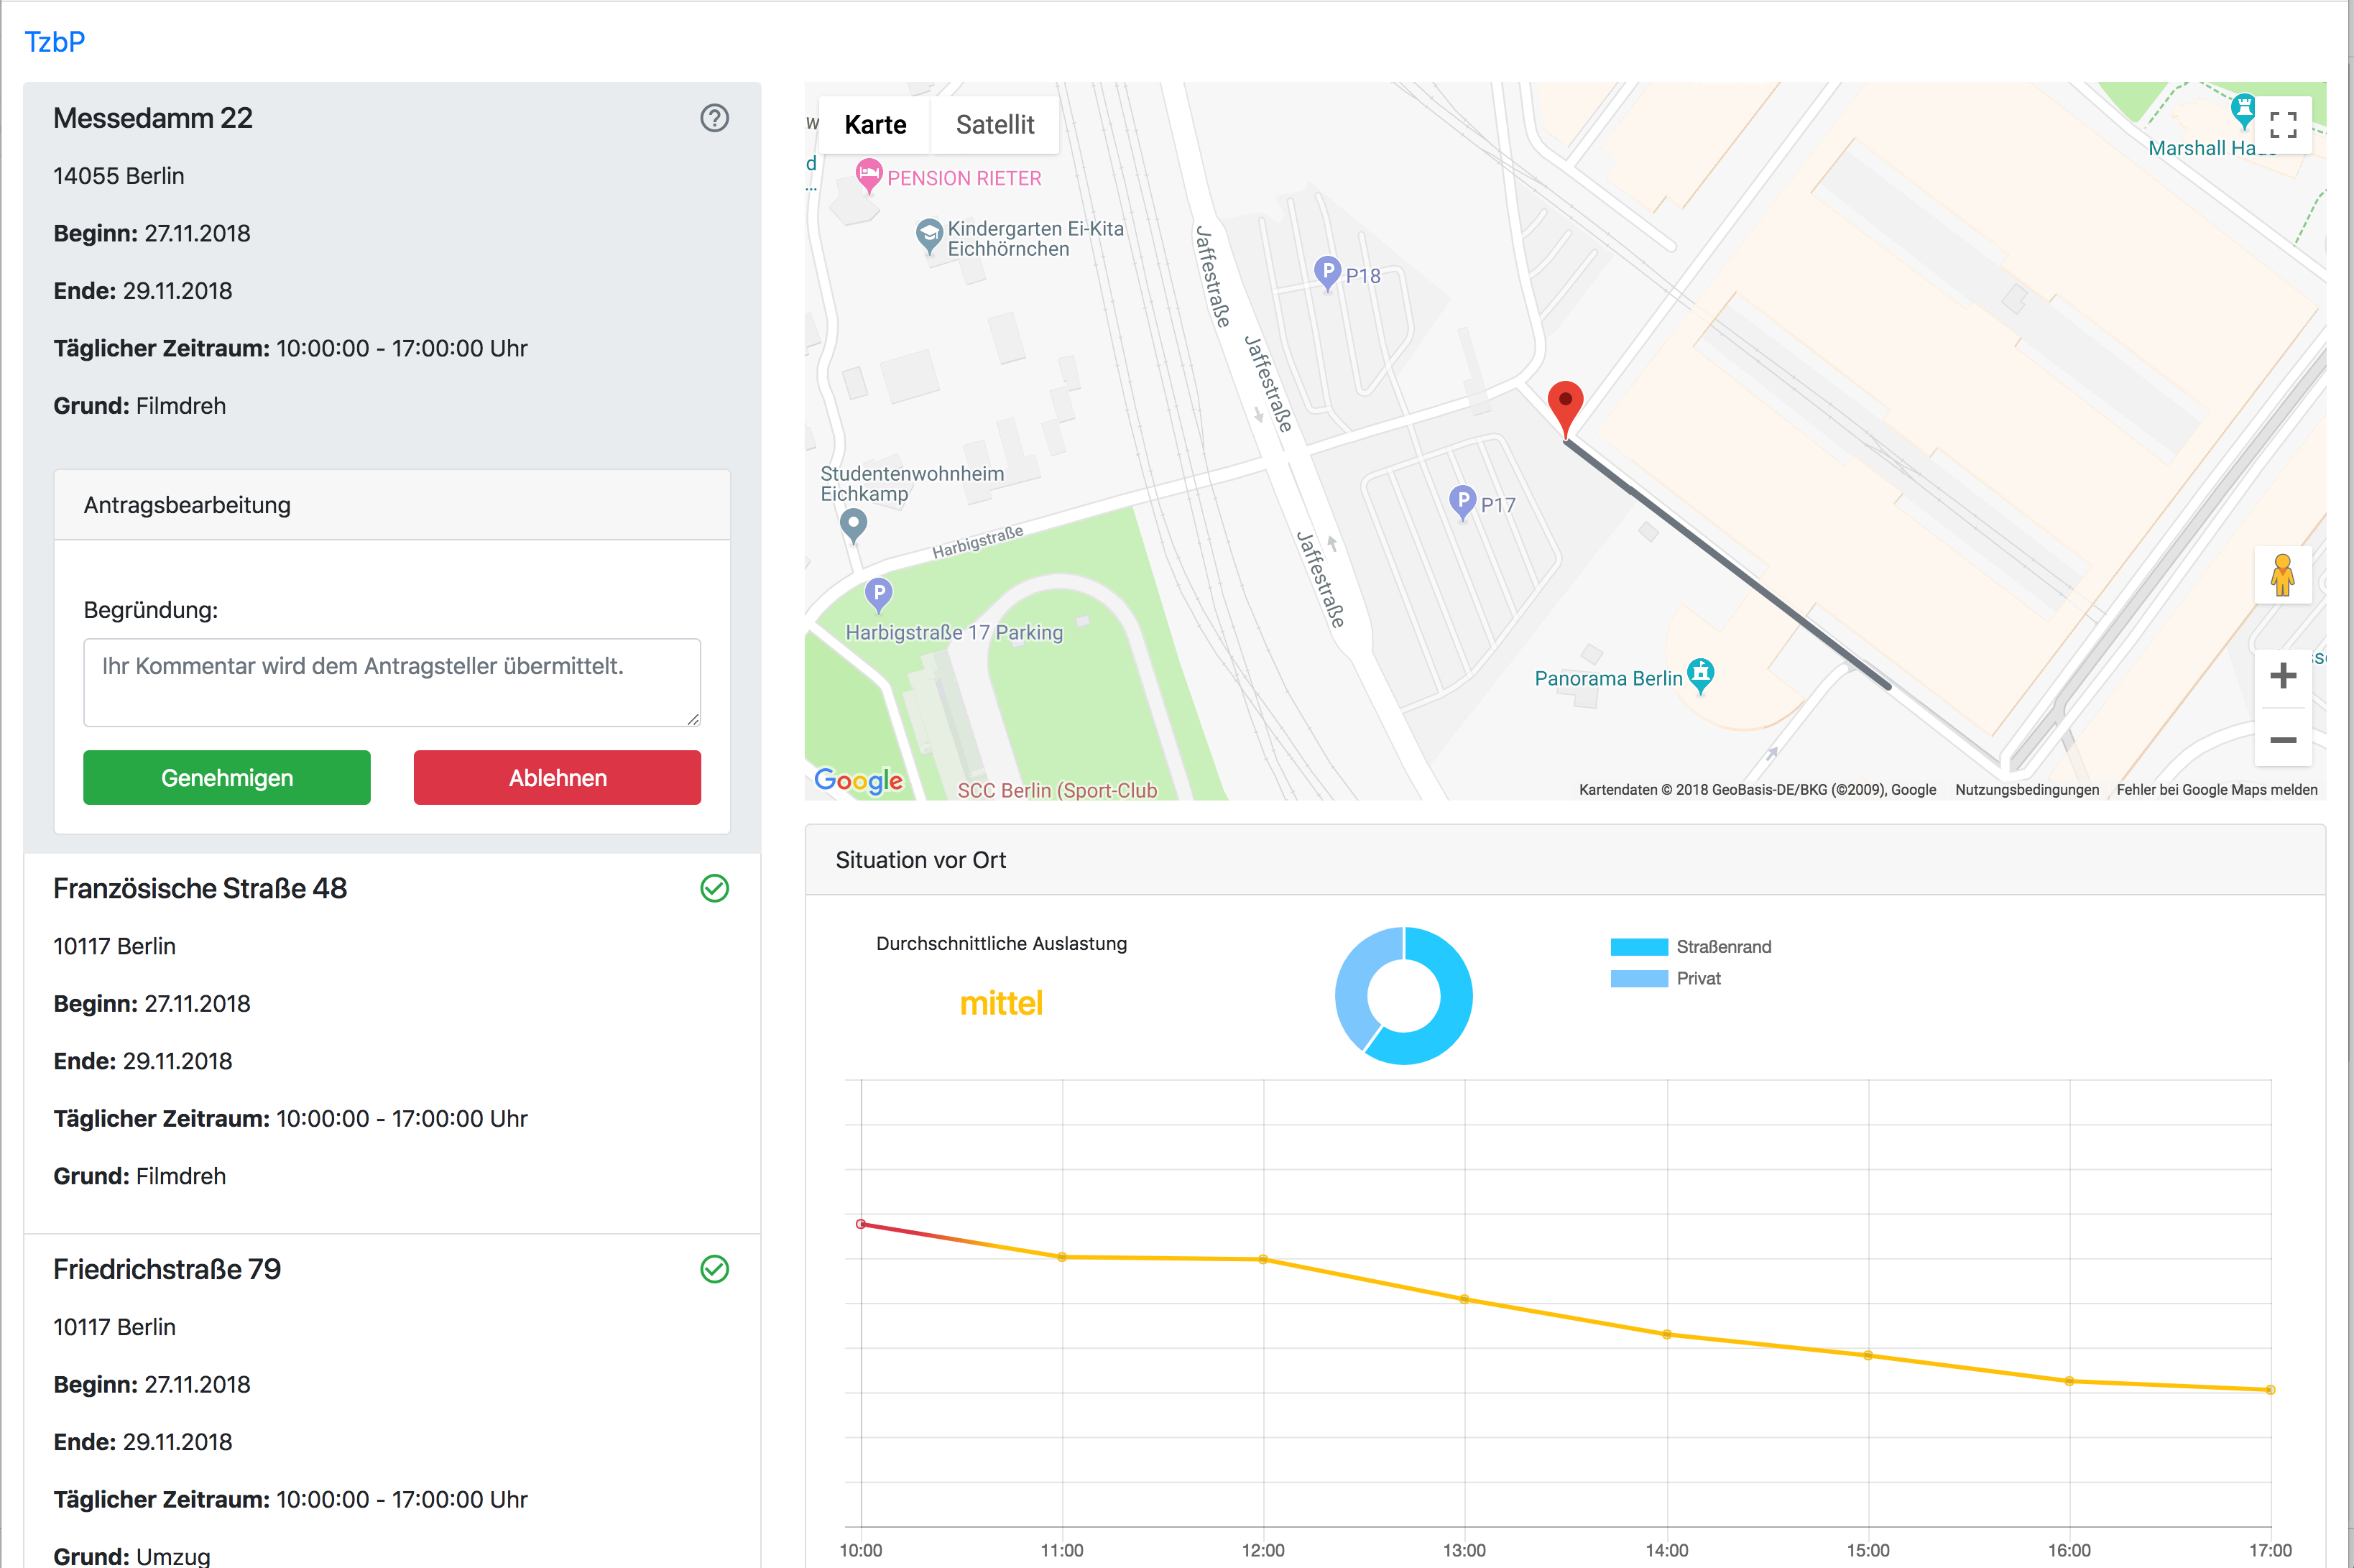Screen dimensions: 2354x1568
Task: Click Panorama Berlin museum marker
Action: point(1700,675)
